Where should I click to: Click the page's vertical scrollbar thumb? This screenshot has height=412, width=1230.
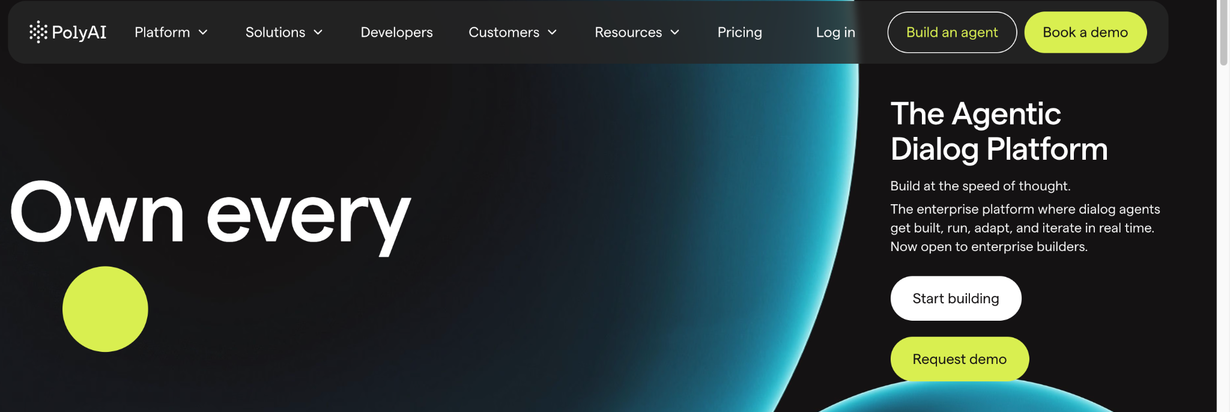1223,33
